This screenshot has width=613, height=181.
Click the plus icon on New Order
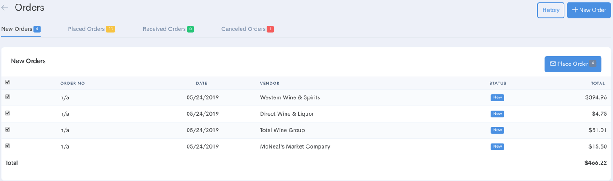575,10
